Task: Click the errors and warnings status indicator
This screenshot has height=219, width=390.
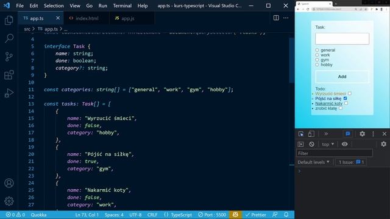Action: coord(15,215)
